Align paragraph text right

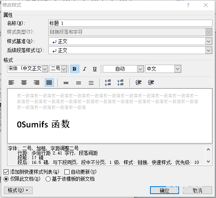coord(37,83)
